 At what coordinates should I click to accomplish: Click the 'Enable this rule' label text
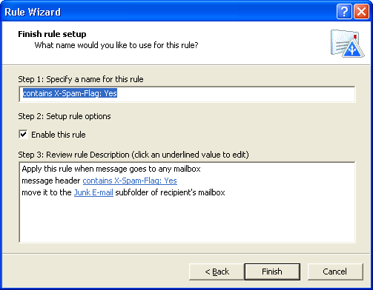(x=59, y=135)
